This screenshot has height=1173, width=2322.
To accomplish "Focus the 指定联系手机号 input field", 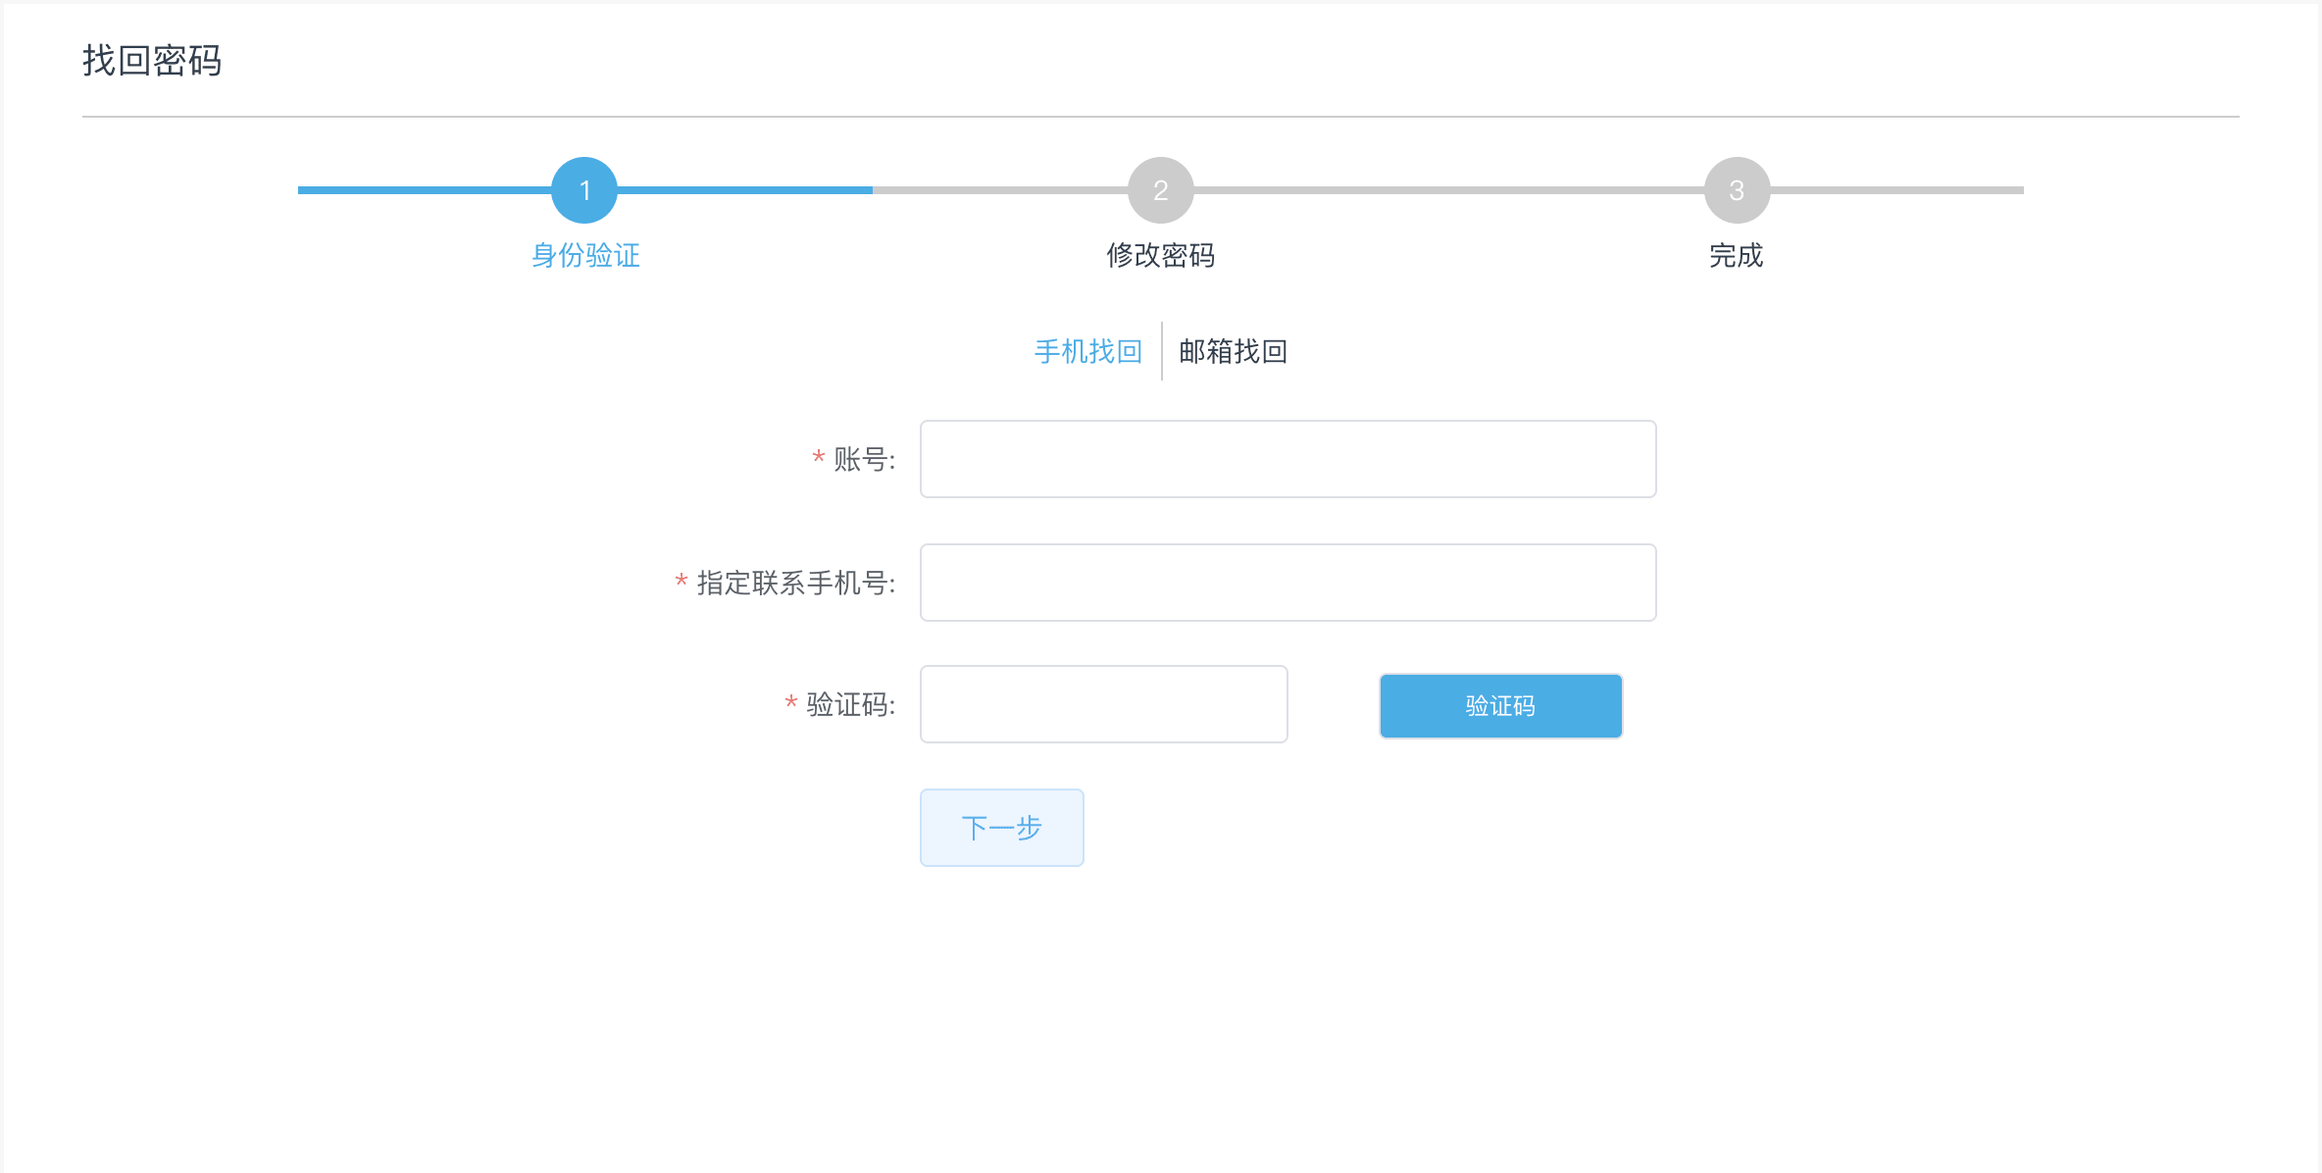I will pos(1287,583).
